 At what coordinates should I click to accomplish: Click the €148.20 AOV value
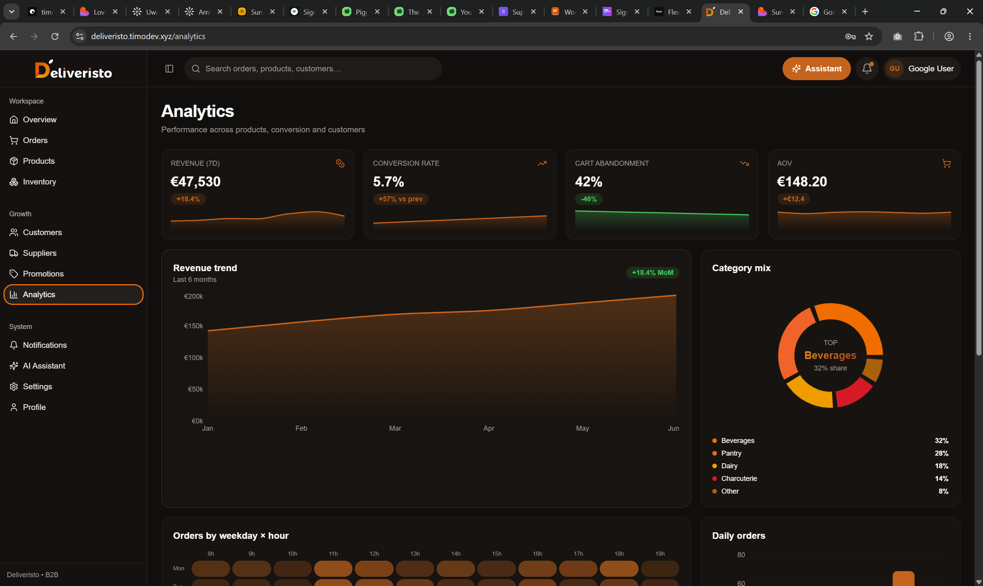[802, 182]
